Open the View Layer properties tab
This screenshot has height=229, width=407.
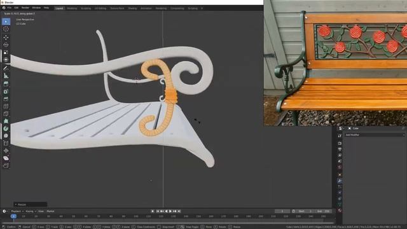pos(340,155)
